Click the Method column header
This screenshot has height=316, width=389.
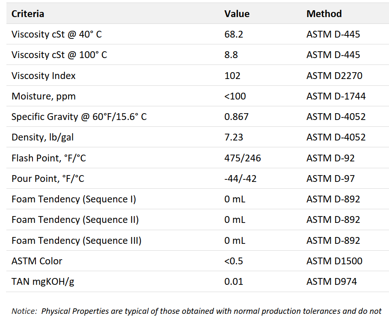(324, 14)
